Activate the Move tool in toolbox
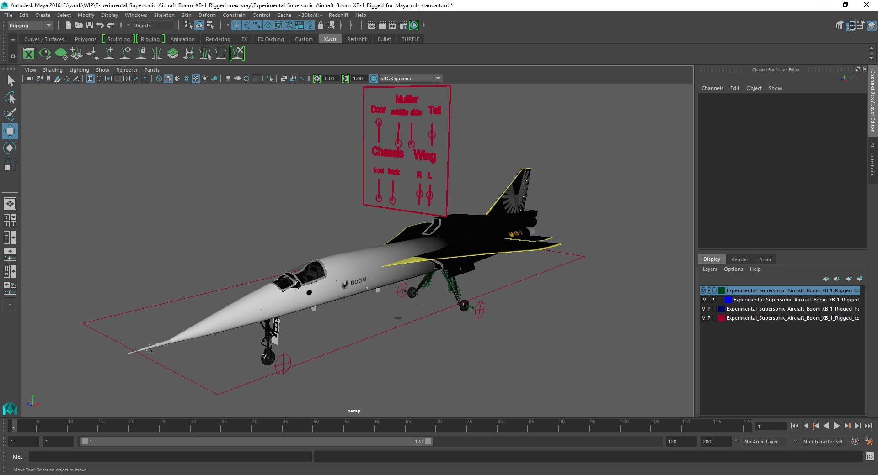 pyautogui.click(x=10, y=131)
